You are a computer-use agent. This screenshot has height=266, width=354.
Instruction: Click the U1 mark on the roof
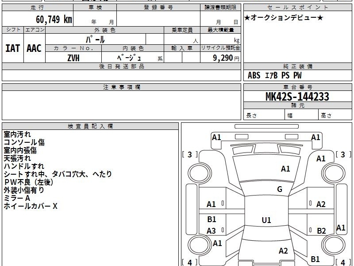point(266,220)
